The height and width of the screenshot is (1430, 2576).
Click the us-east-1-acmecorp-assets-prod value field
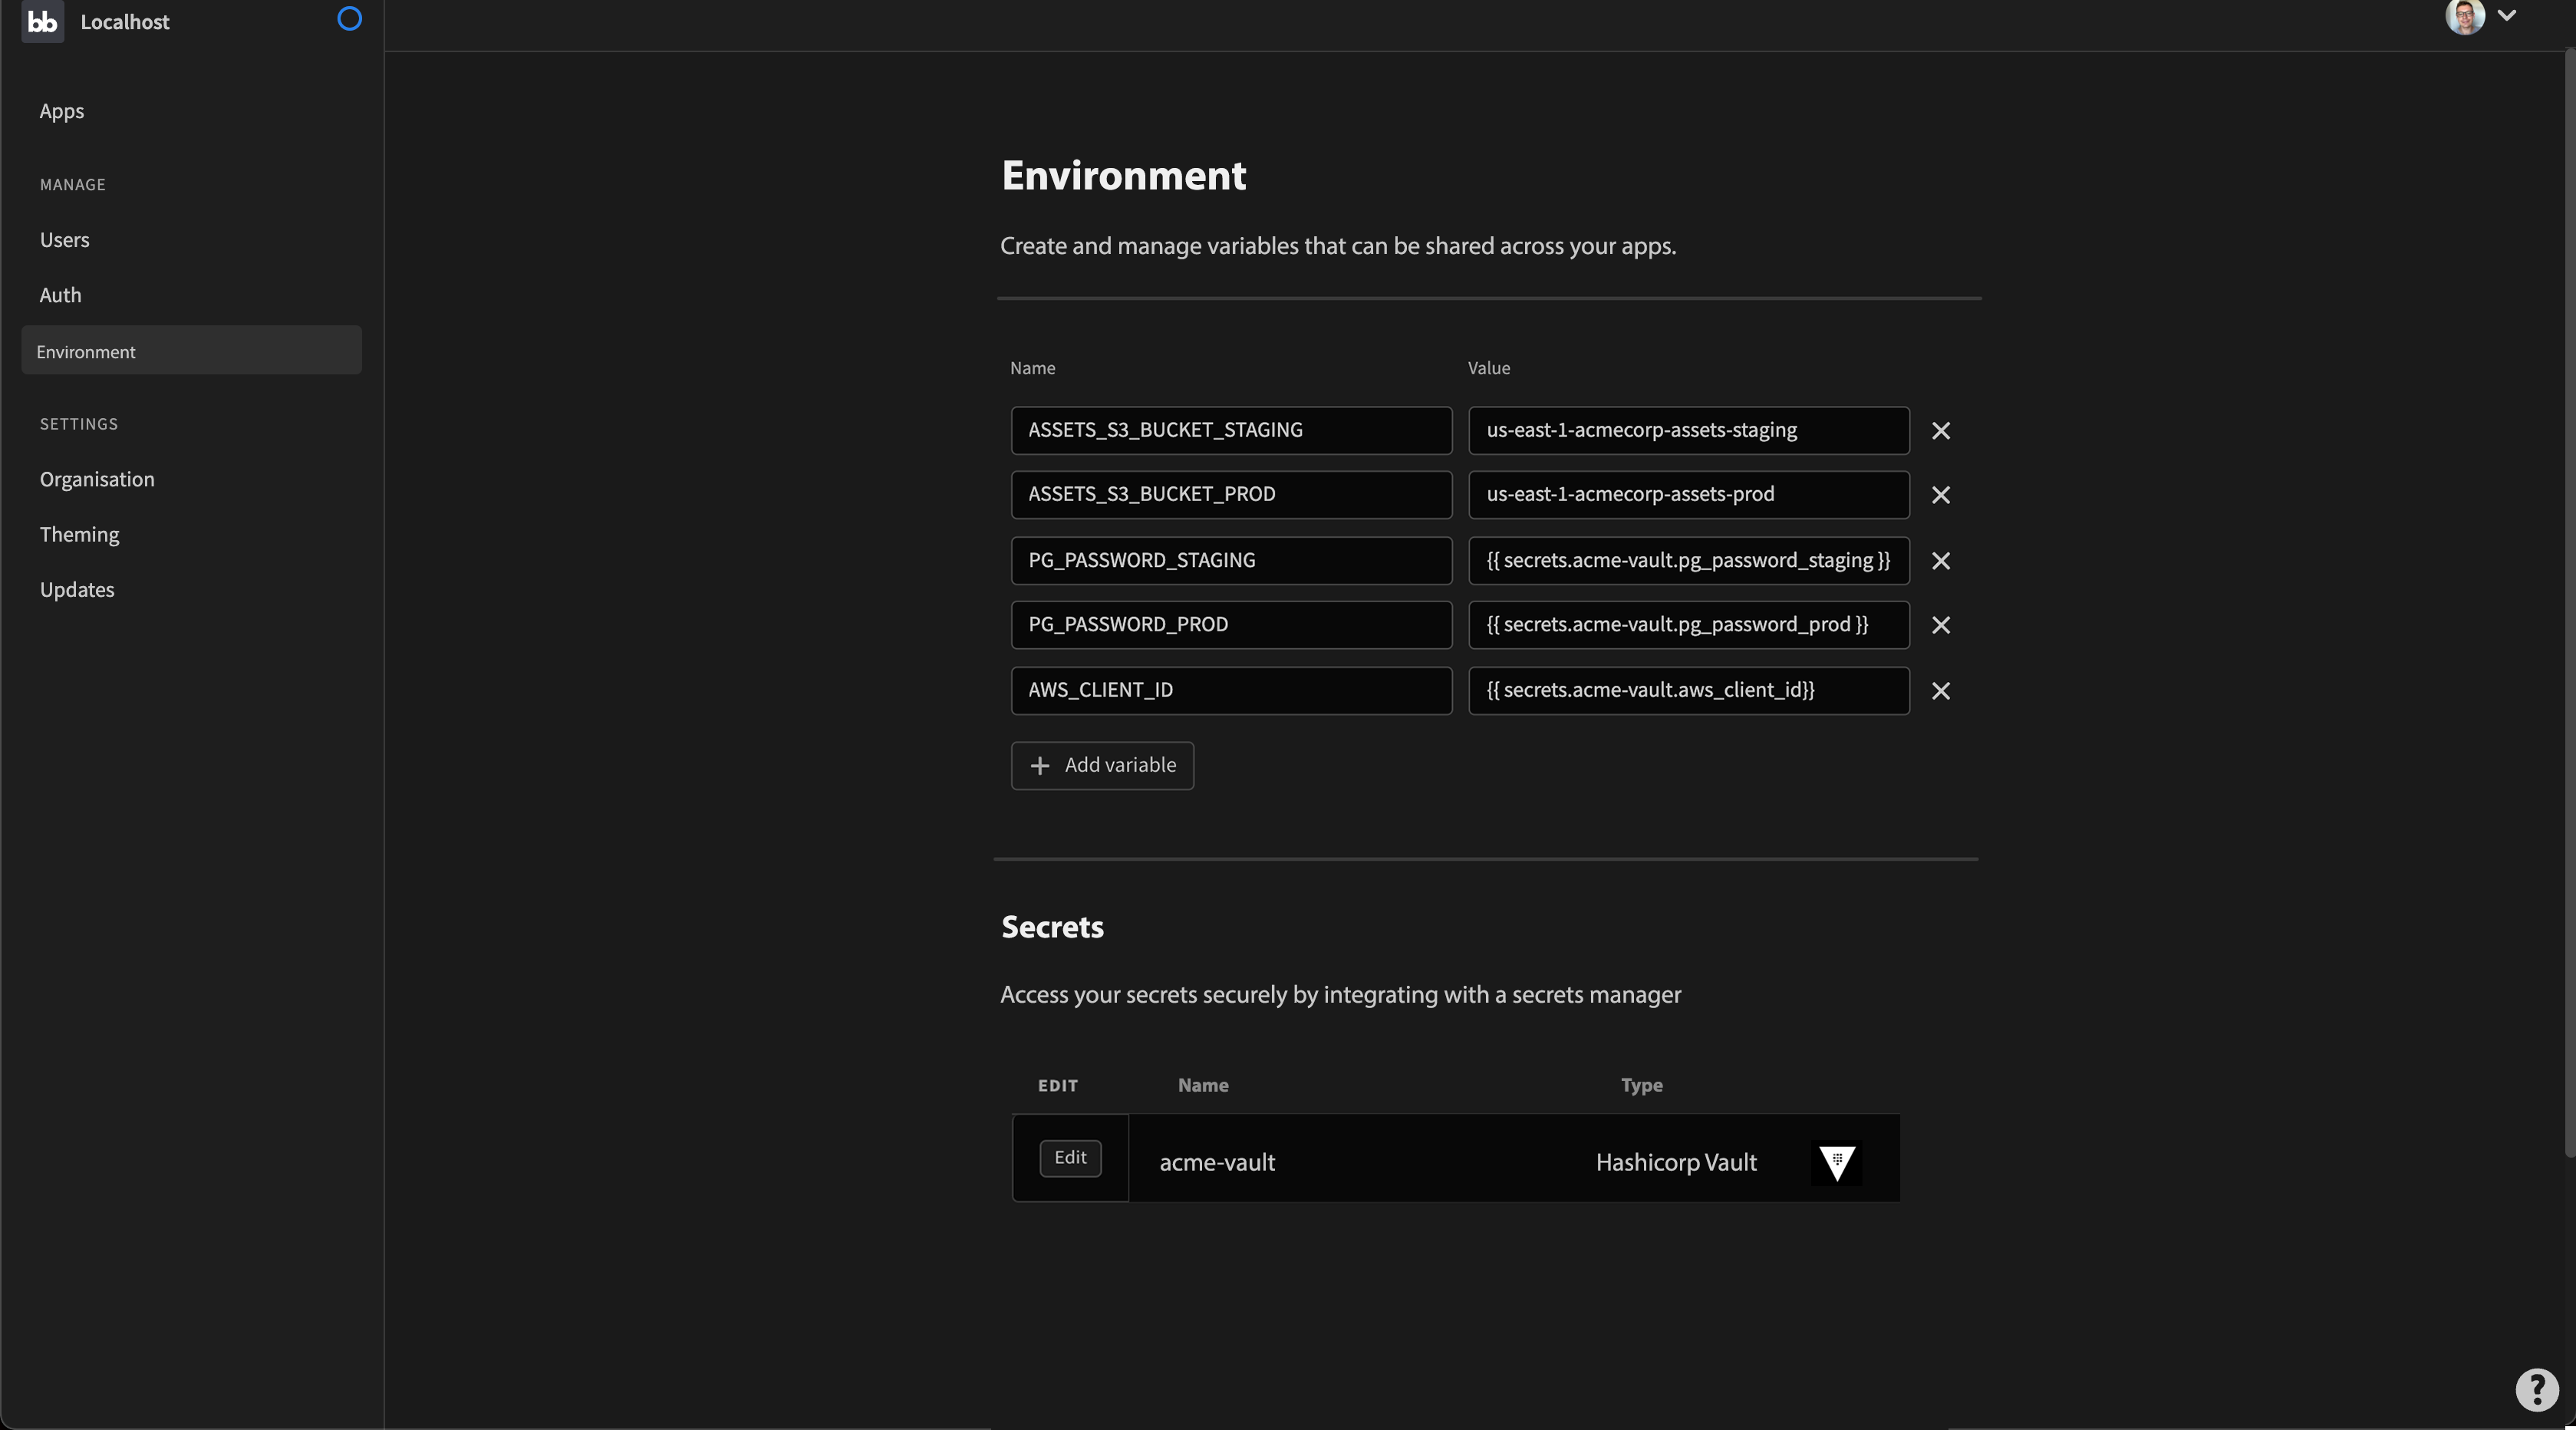(x=1688, y=494)
